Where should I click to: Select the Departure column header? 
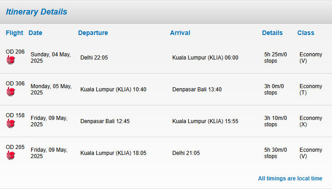pyautogui.click(x=93, y=33)
